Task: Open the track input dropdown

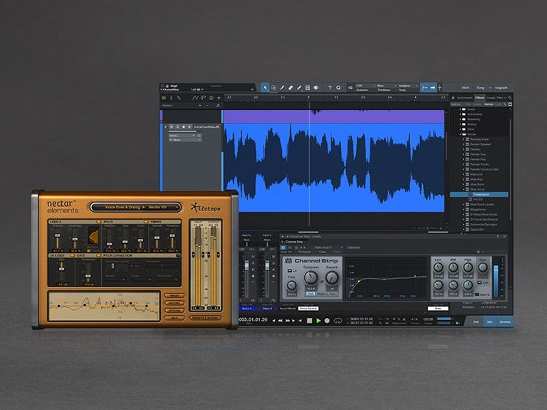Action: tap(182, 135)
